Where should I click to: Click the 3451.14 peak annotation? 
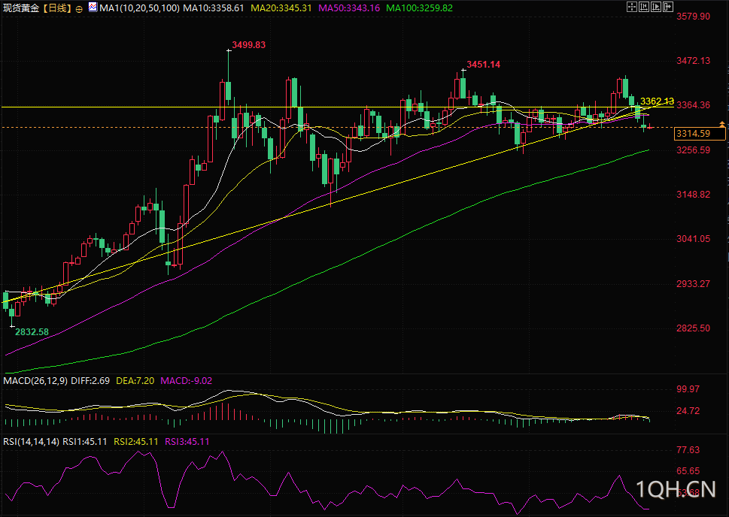coord(484,65)
